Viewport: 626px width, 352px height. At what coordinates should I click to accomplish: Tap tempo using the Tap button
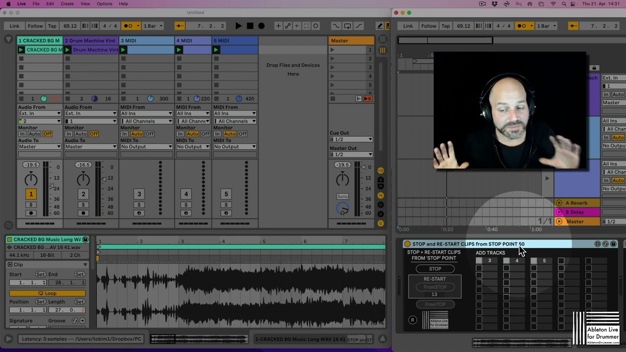[52, 26]
